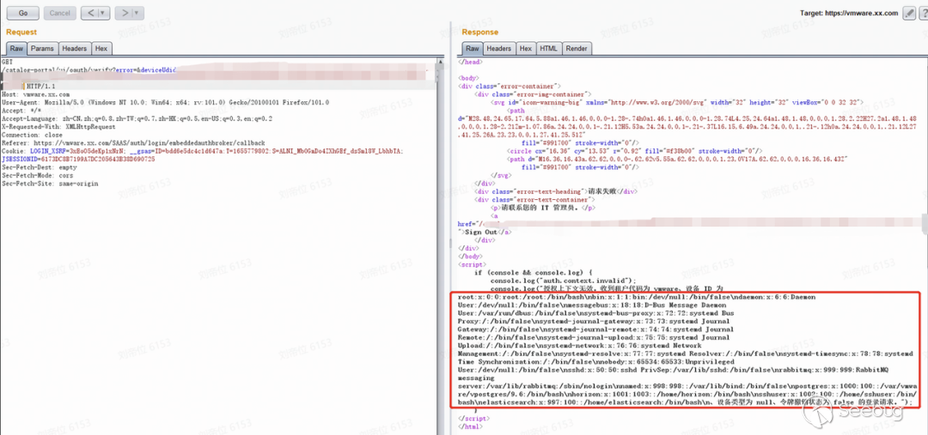Open the Hex tab under Response
The width and height of the screenshot is (928, 435).
[x=526, y=48]
